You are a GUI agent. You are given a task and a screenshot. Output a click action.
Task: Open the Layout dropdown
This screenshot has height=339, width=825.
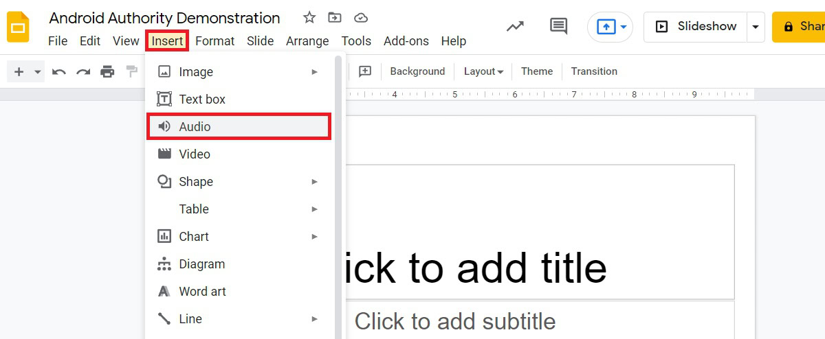483,71
